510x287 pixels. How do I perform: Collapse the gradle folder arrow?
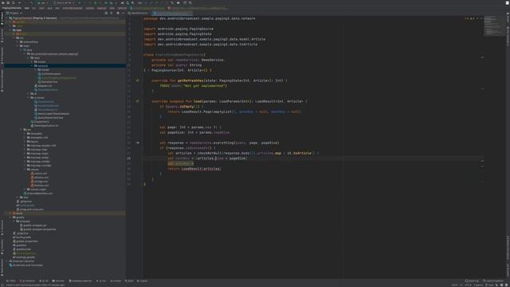(x=10, y=217)
